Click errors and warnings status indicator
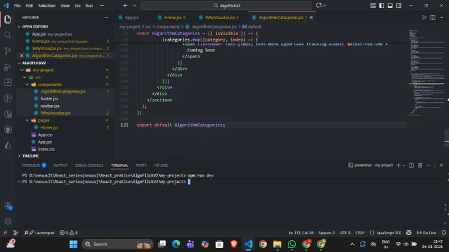Viewport: 449px width, 252px height. pos(69,233)
